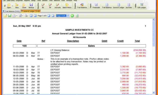Open Journals in the Data Entry group
The height and width of the screenshot is (95, 158).
(x=57, y=6)
